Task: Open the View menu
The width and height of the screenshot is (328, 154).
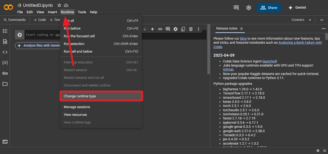Action: pyautogui.click(x=40, y=12)
